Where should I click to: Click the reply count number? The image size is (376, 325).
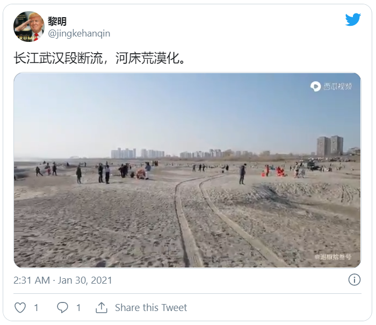tap(78, 308)
